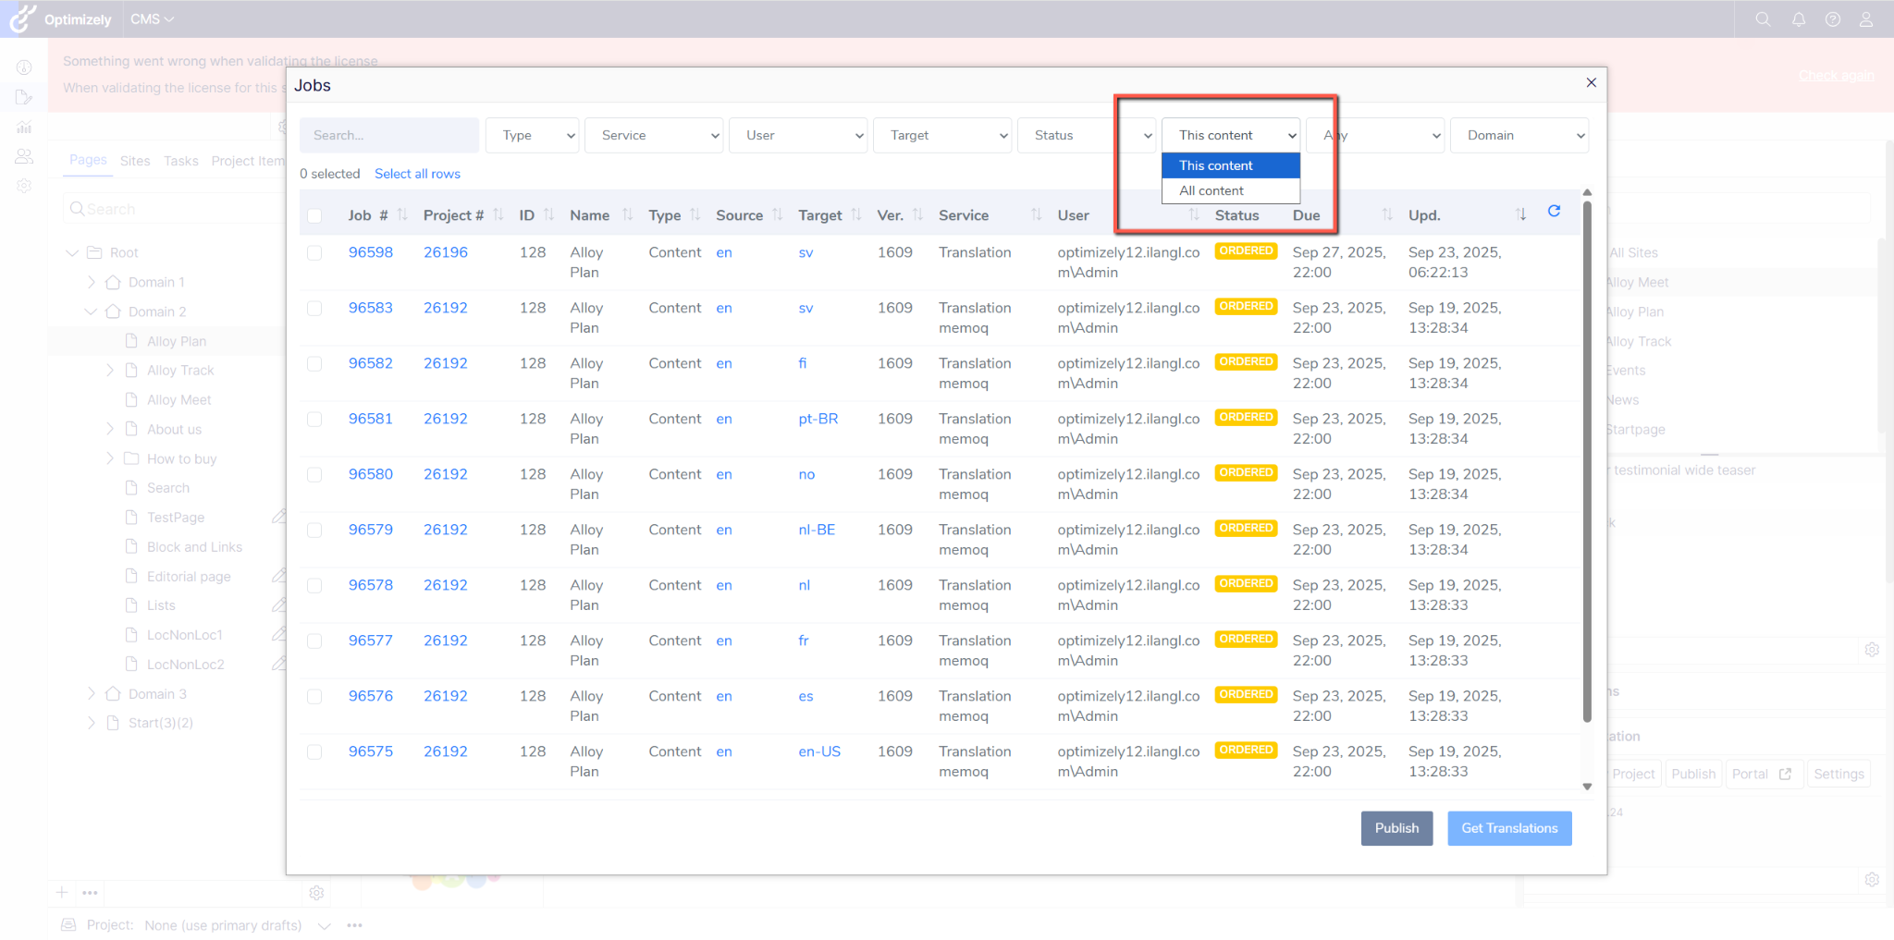Open the Domain filter dropdown
The width and height of the screenshot is (1894, 940).
pyautogui.click(x=1519, y=136)
